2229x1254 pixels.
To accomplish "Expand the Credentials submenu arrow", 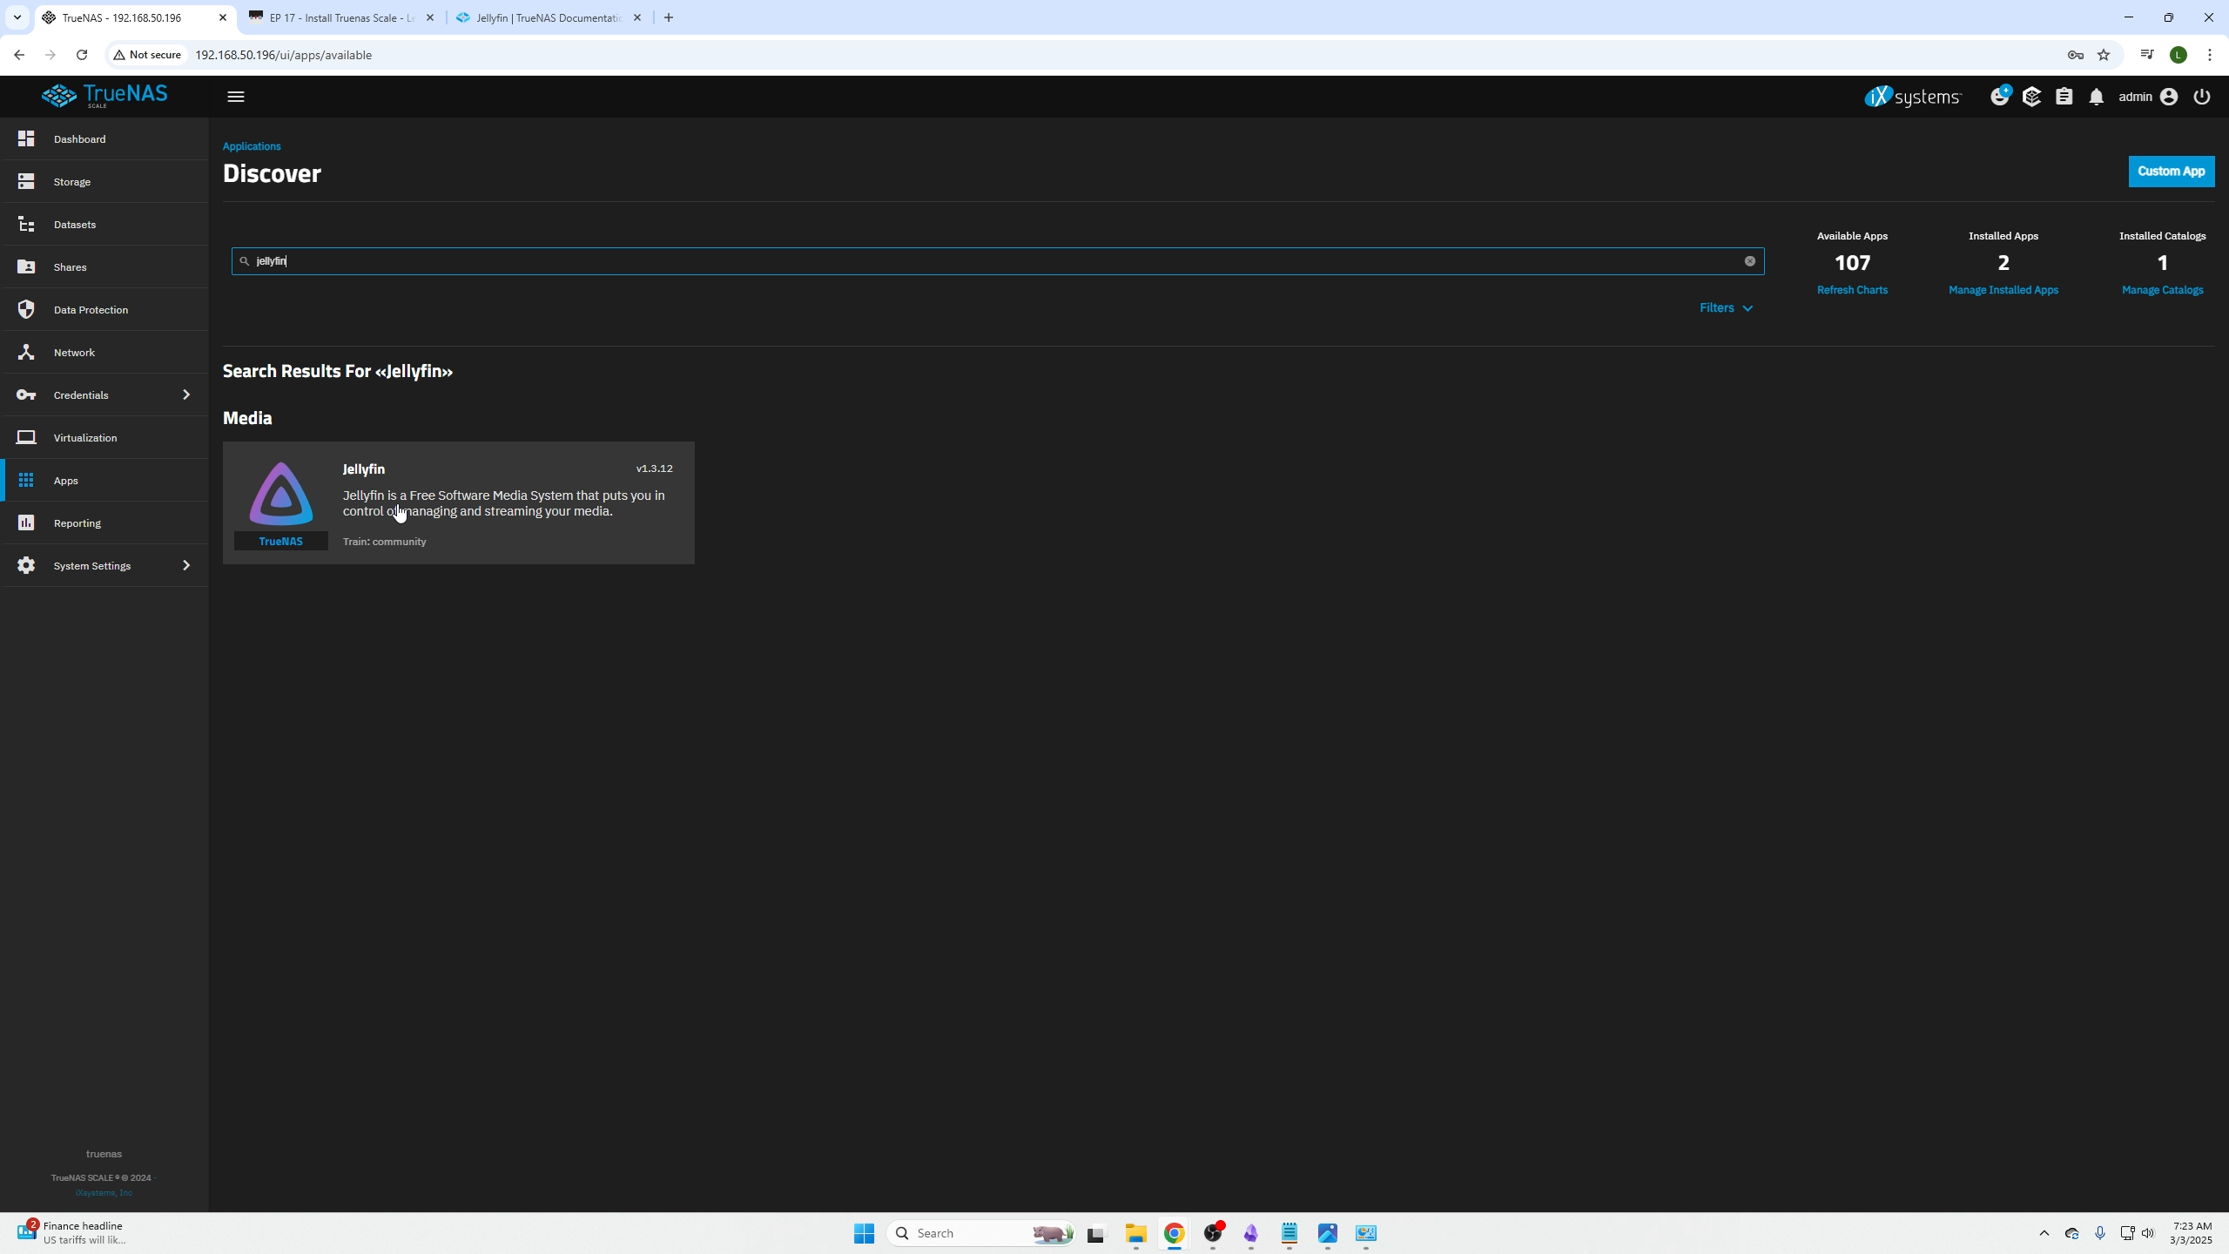I will [x=186, y=395].
